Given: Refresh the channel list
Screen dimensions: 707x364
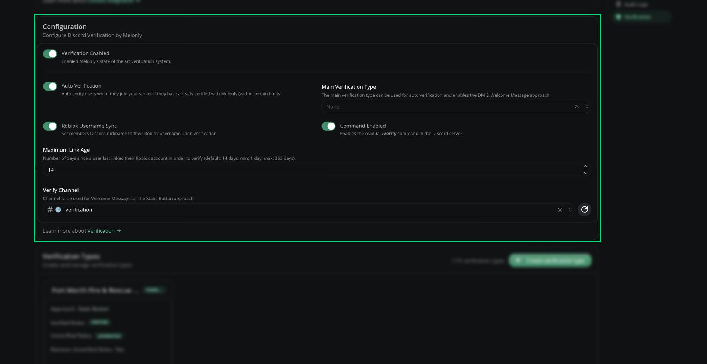Looking at the screenshot, I should click(x=585, y=210).
